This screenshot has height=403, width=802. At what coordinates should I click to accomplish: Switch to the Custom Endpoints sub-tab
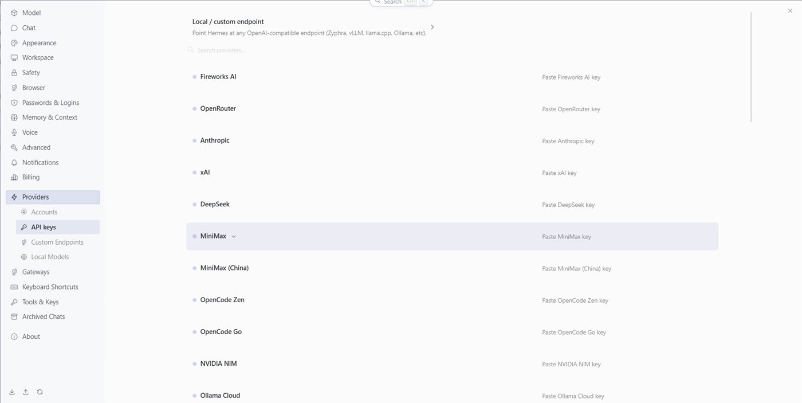pyautogui.click(x=57, y=242)
